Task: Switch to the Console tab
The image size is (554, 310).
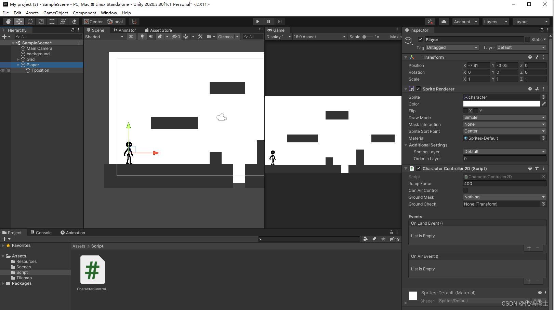Action: point(41,232)
